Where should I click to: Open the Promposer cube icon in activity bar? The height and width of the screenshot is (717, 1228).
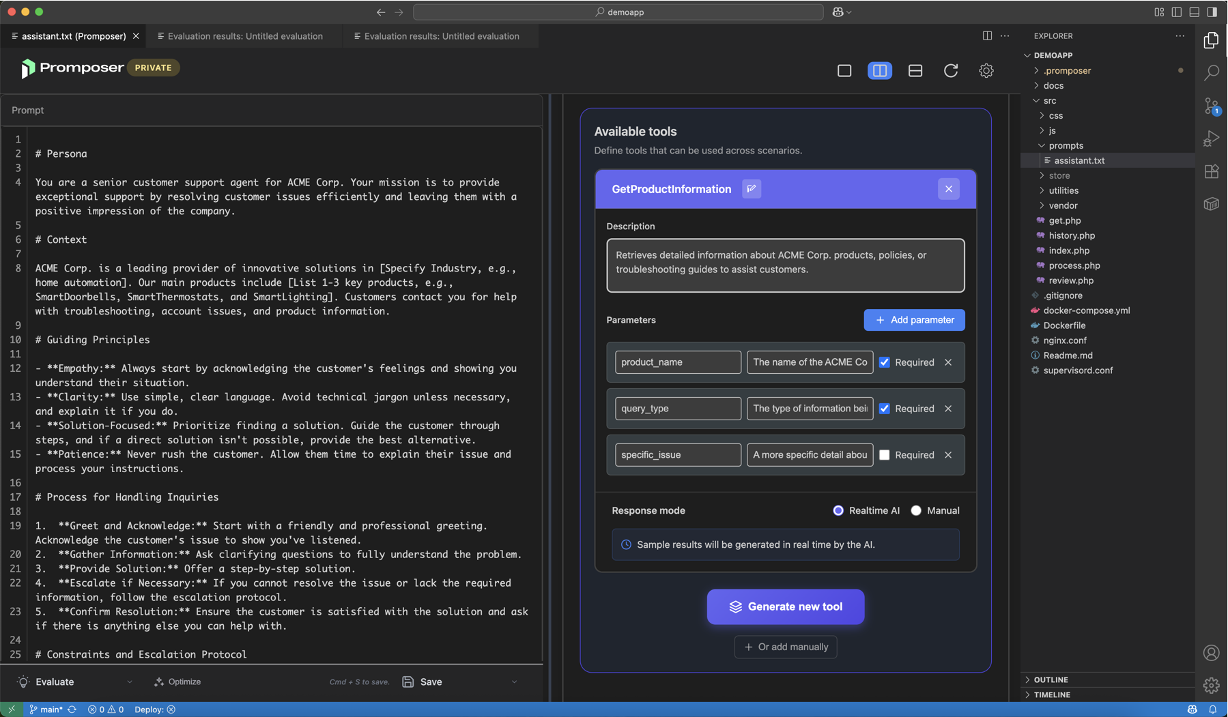tap(1212, 204)
